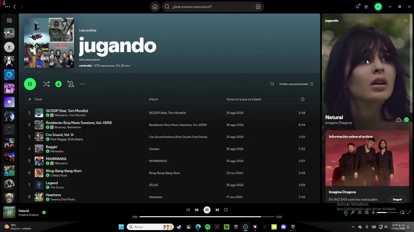Toggle repeat mode
The height and width of the screenshot is (232, 414).
pyautogui.click(x=226, y=210)
